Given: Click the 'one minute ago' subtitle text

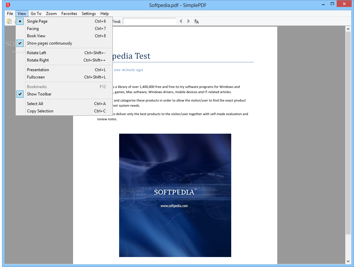Looking at the screenshot, I should 128,70.
